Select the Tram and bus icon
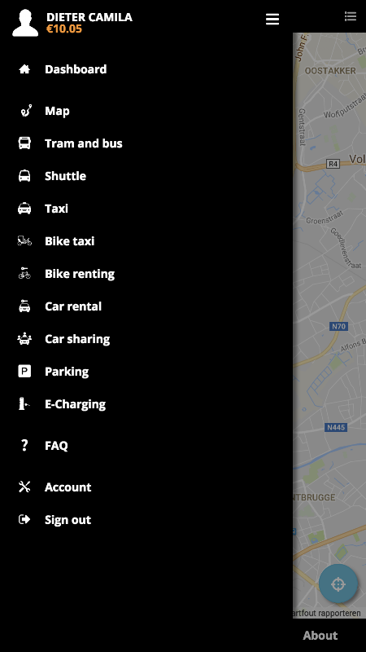366x652 pixels. (24, 143)
